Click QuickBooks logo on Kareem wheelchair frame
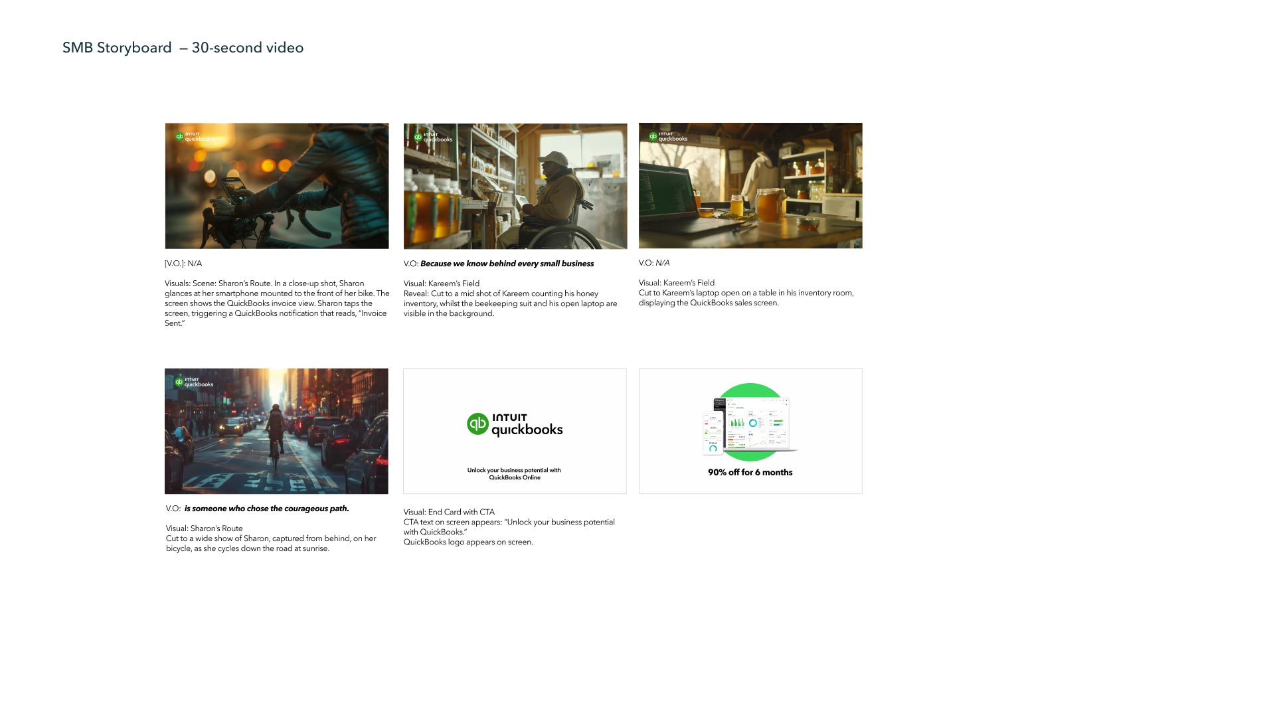 [433, 137]
